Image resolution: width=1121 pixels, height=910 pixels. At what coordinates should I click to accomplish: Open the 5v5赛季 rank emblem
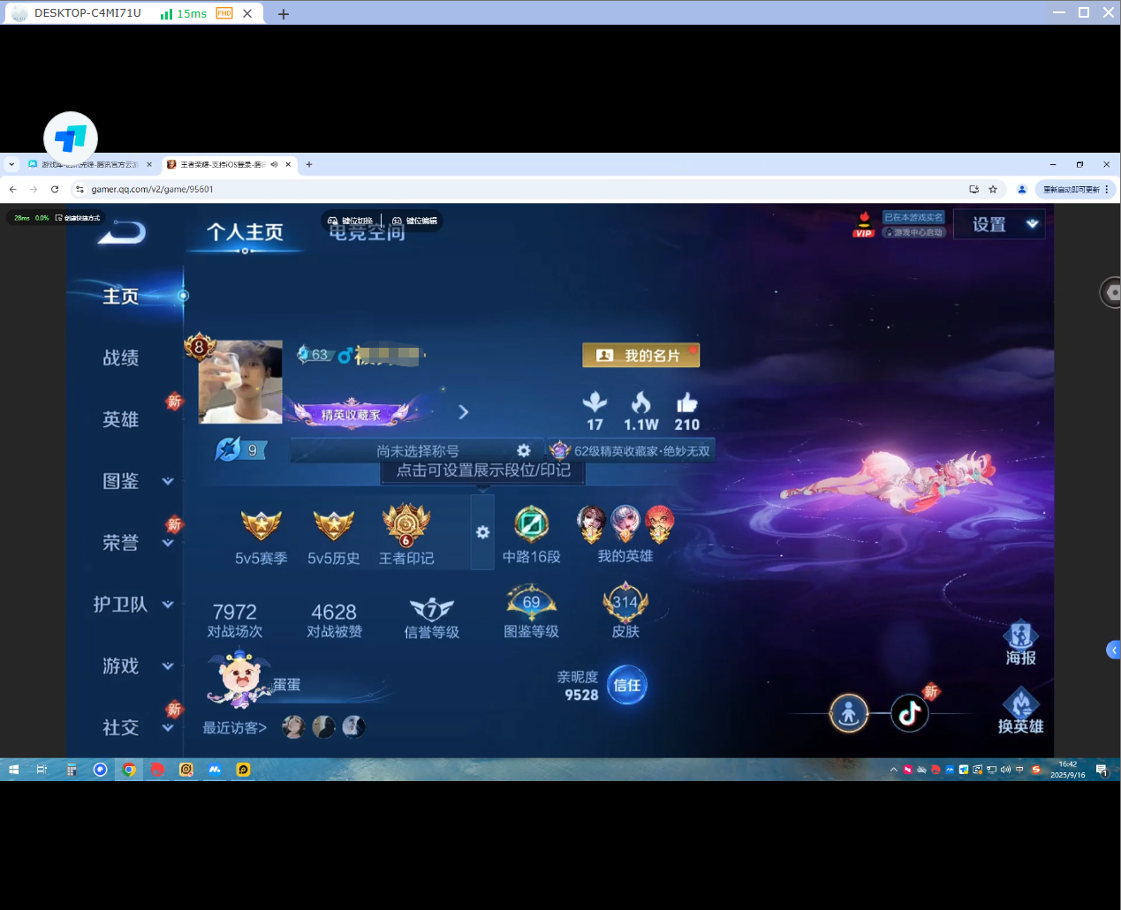tap(261, 526)
